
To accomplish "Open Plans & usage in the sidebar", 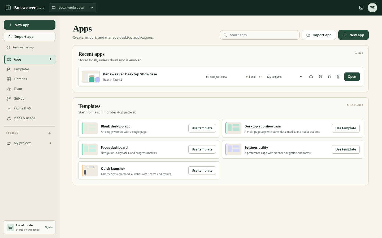I will pos(29,118).
